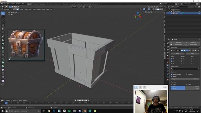Select the Extrude Region tool
Screen dimensions: 201x113
3,44
